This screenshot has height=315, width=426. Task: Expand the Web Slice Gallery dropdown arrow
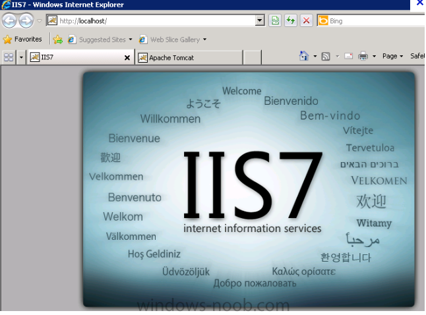click(204, 40)
